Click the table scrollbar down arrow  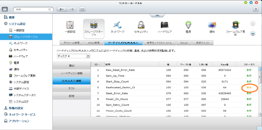[x=260, y=115]
